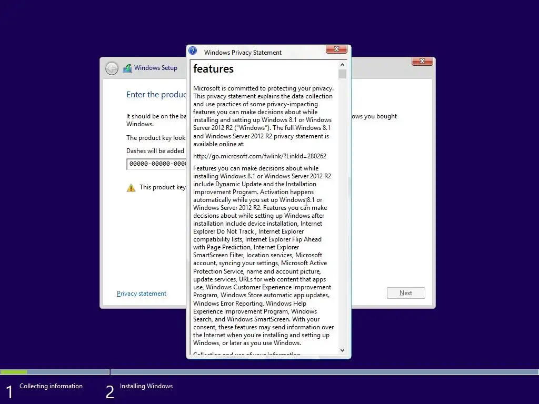Click the yellow warning icon beside product key message

(131, 188)
